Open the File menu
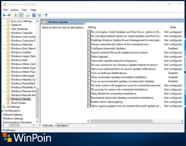Viewport: 186px width, 146px height. click(6, 10)
